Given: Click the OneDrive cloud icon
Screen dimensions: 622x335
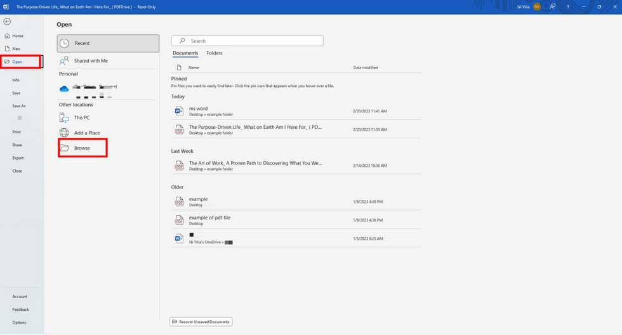Looking at the screenshot, I should point(64,89).
